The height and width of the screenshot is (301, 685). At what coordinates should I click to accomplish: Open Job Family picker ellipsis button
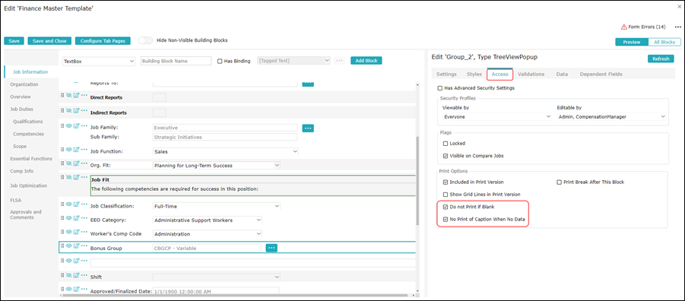click(x=308, y=128)
